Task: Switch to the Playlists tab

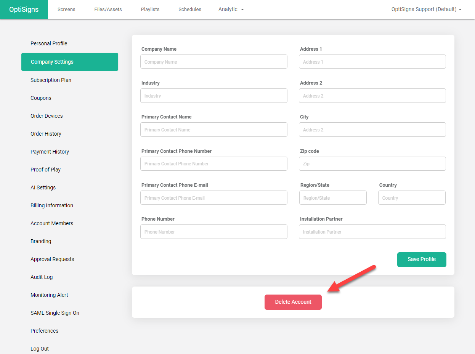Action: coord(150,9)
